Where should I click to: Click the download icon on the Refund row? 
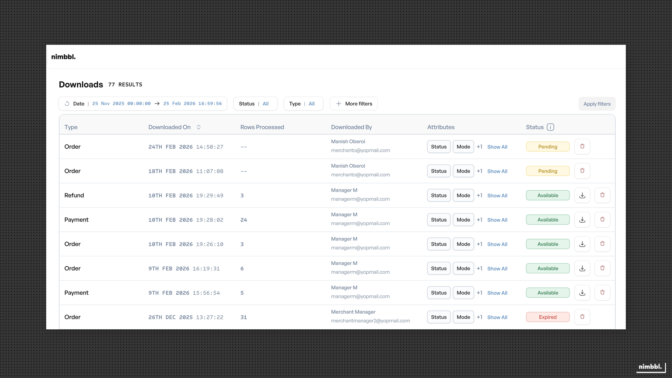[x=582, y=195]
